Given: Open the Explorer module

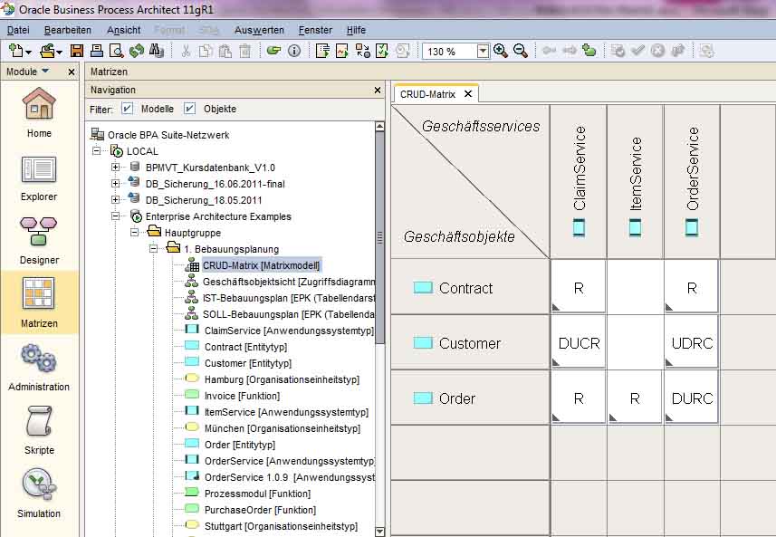Looking at the screenshot, I should click(x=39, y=178).
